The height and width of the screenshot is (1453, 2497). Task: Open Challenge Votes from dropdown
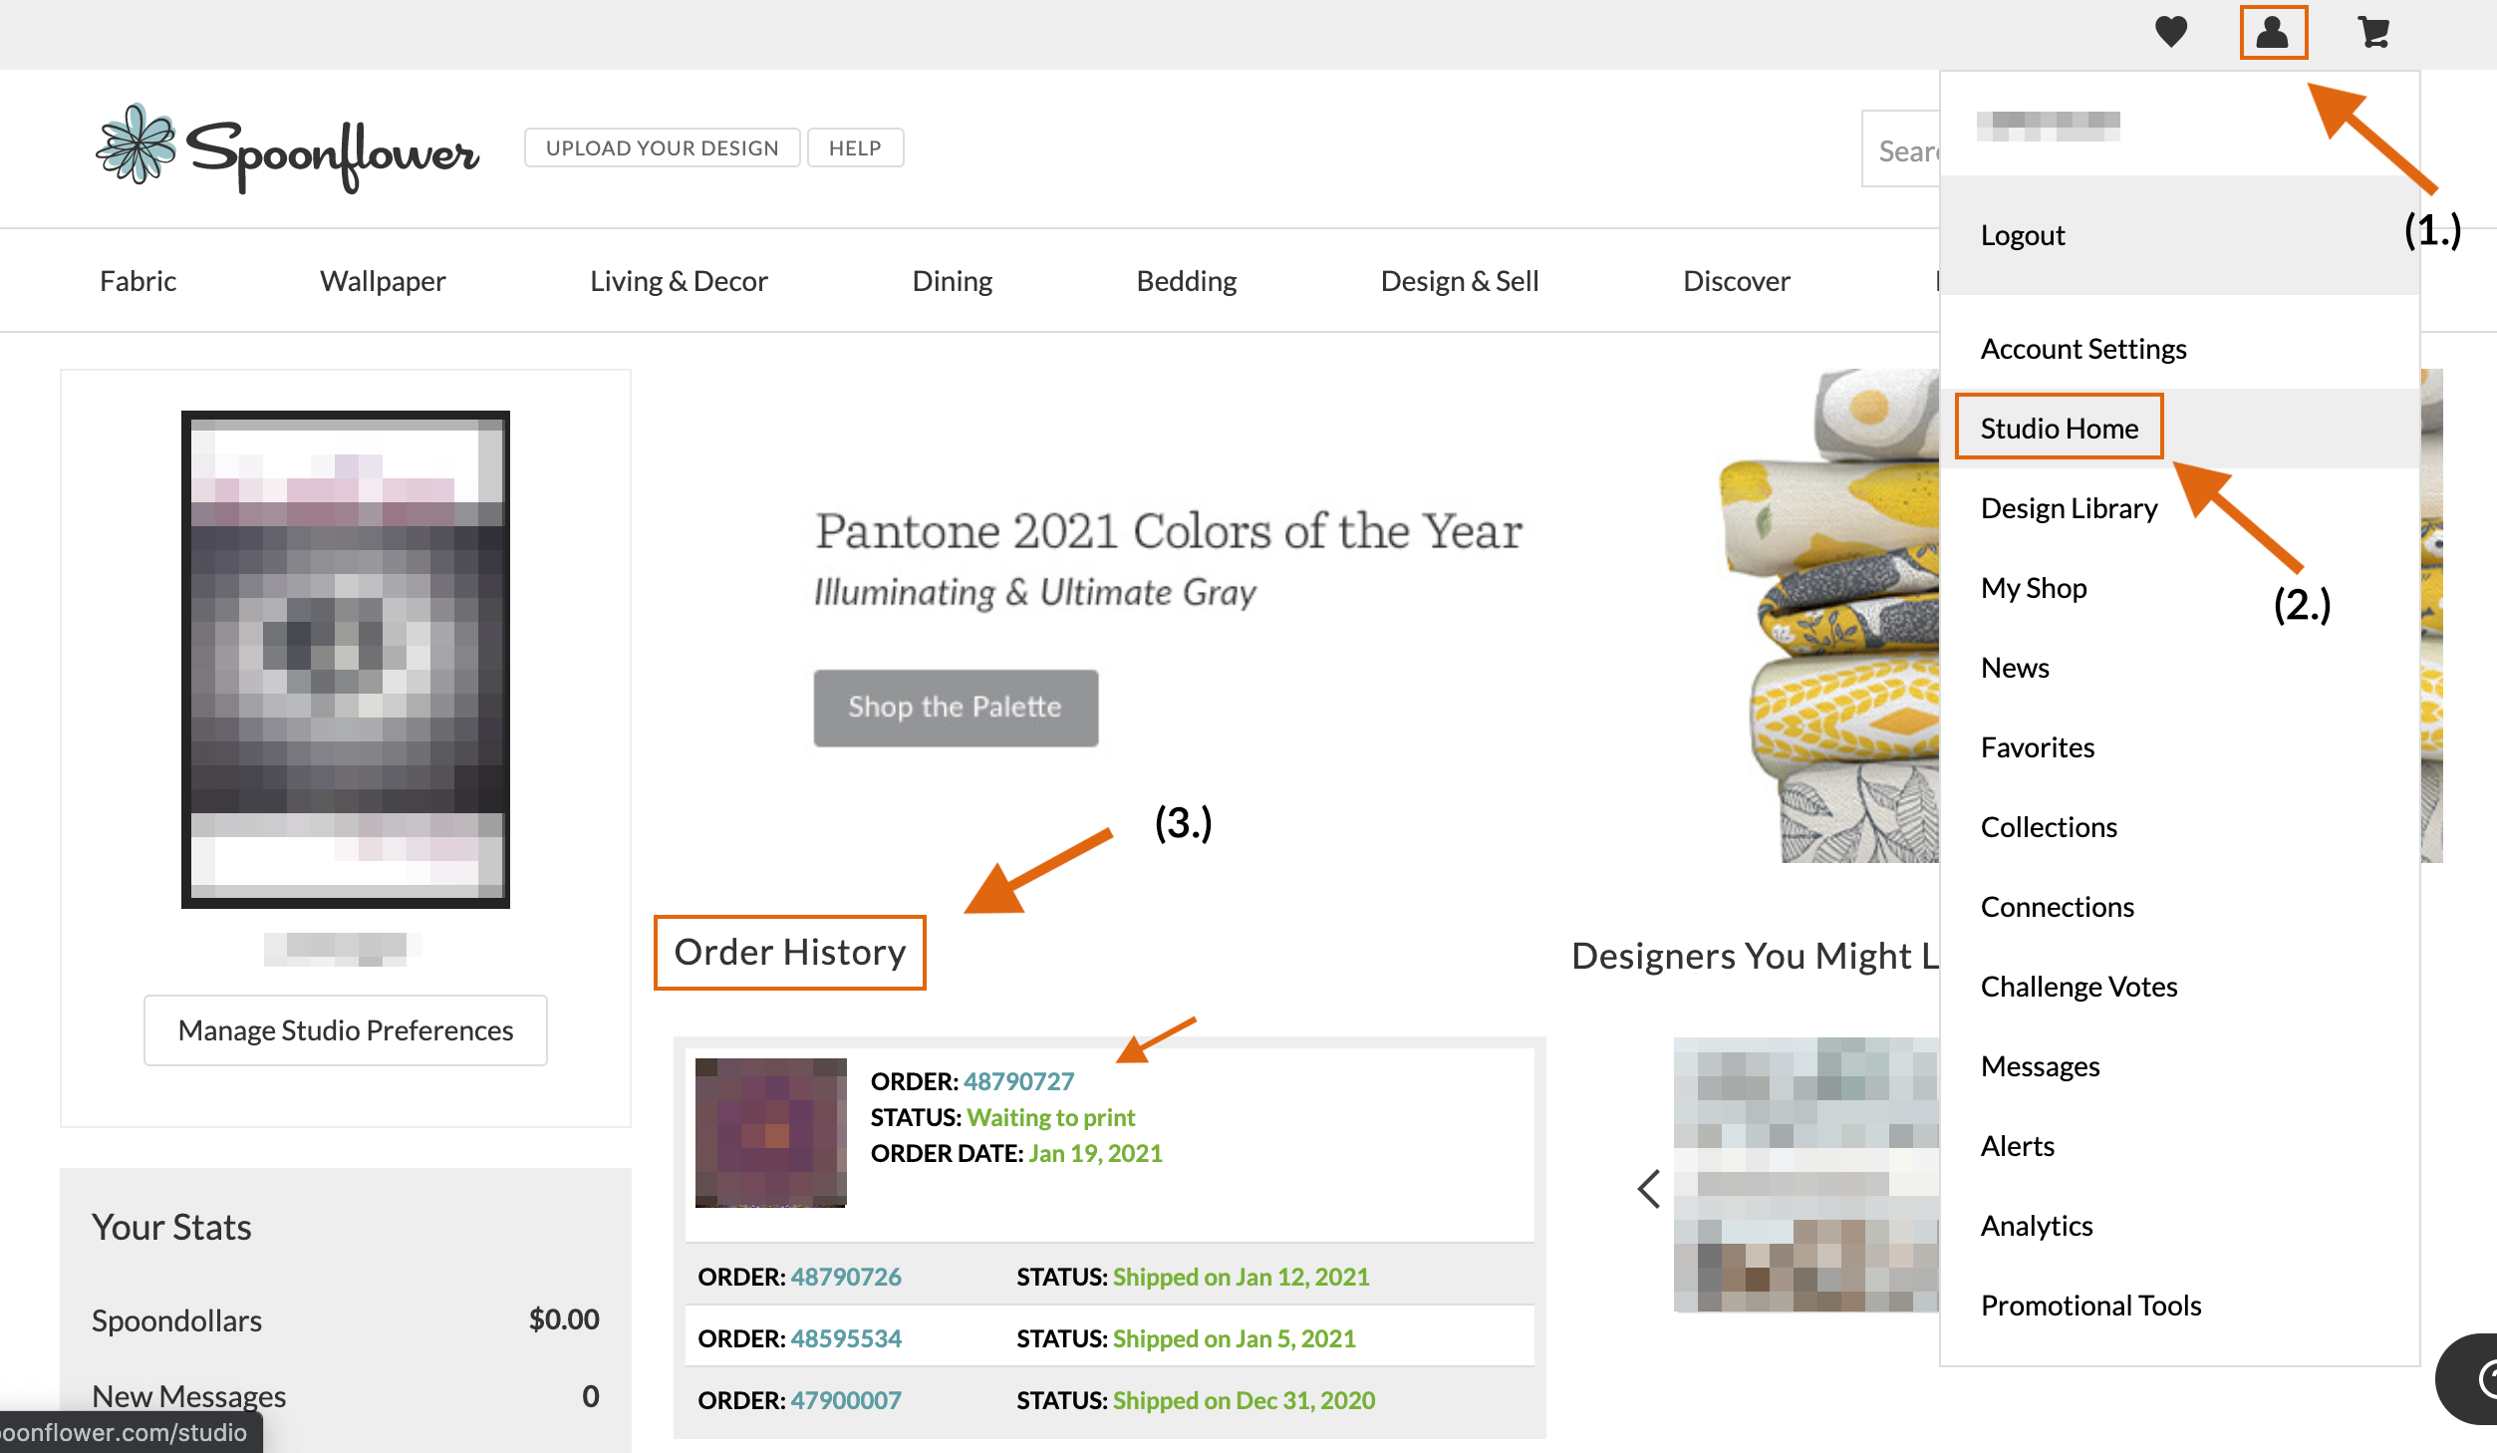2179,987
